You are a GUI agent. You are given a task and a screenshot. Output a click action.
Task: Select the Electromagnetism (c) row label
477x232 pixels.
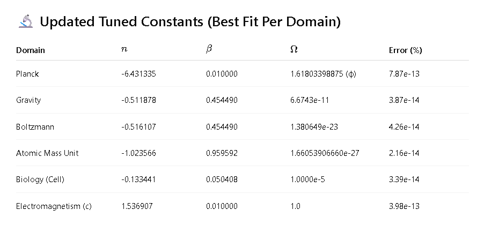pyautogui.click(x=54, y=206)
